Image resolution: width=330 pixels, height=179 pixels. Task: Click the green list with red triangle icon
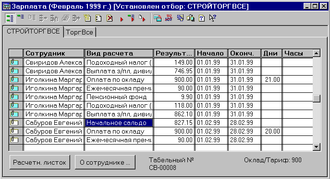tap(131, 18)
